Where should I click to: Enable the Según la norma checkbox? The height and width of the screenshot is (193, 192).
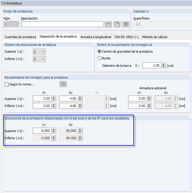(x=6, y=84)
